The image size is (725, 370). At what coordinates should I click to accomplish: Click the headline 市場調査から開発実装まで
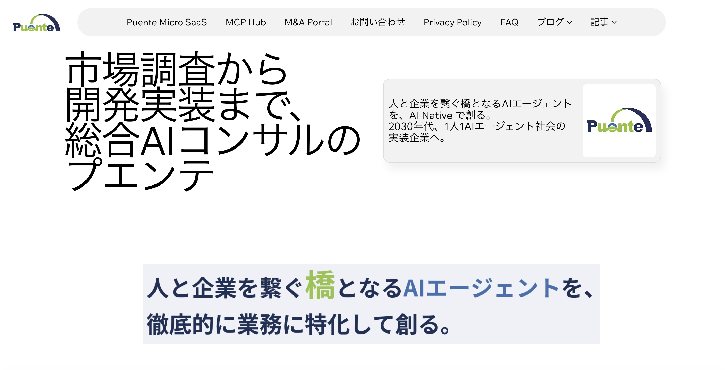tap(183, 87)
